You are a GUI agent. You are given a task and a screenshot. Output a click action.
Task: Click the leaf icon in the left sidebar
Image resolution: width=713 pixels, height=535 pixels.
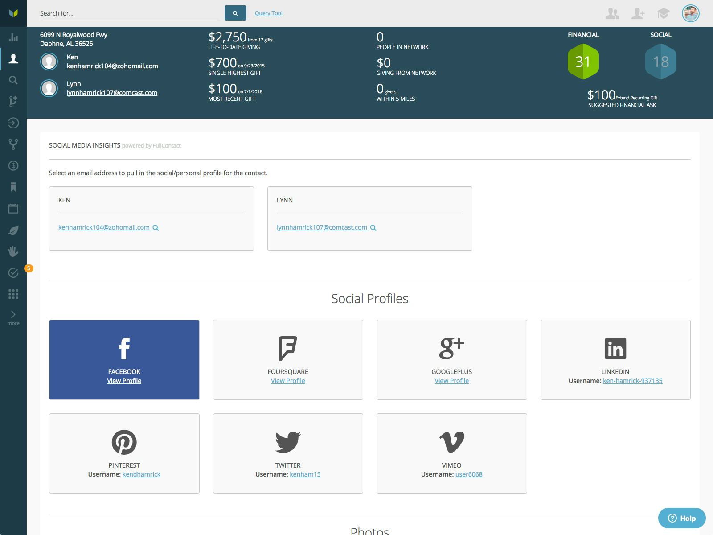pos(13,230)
